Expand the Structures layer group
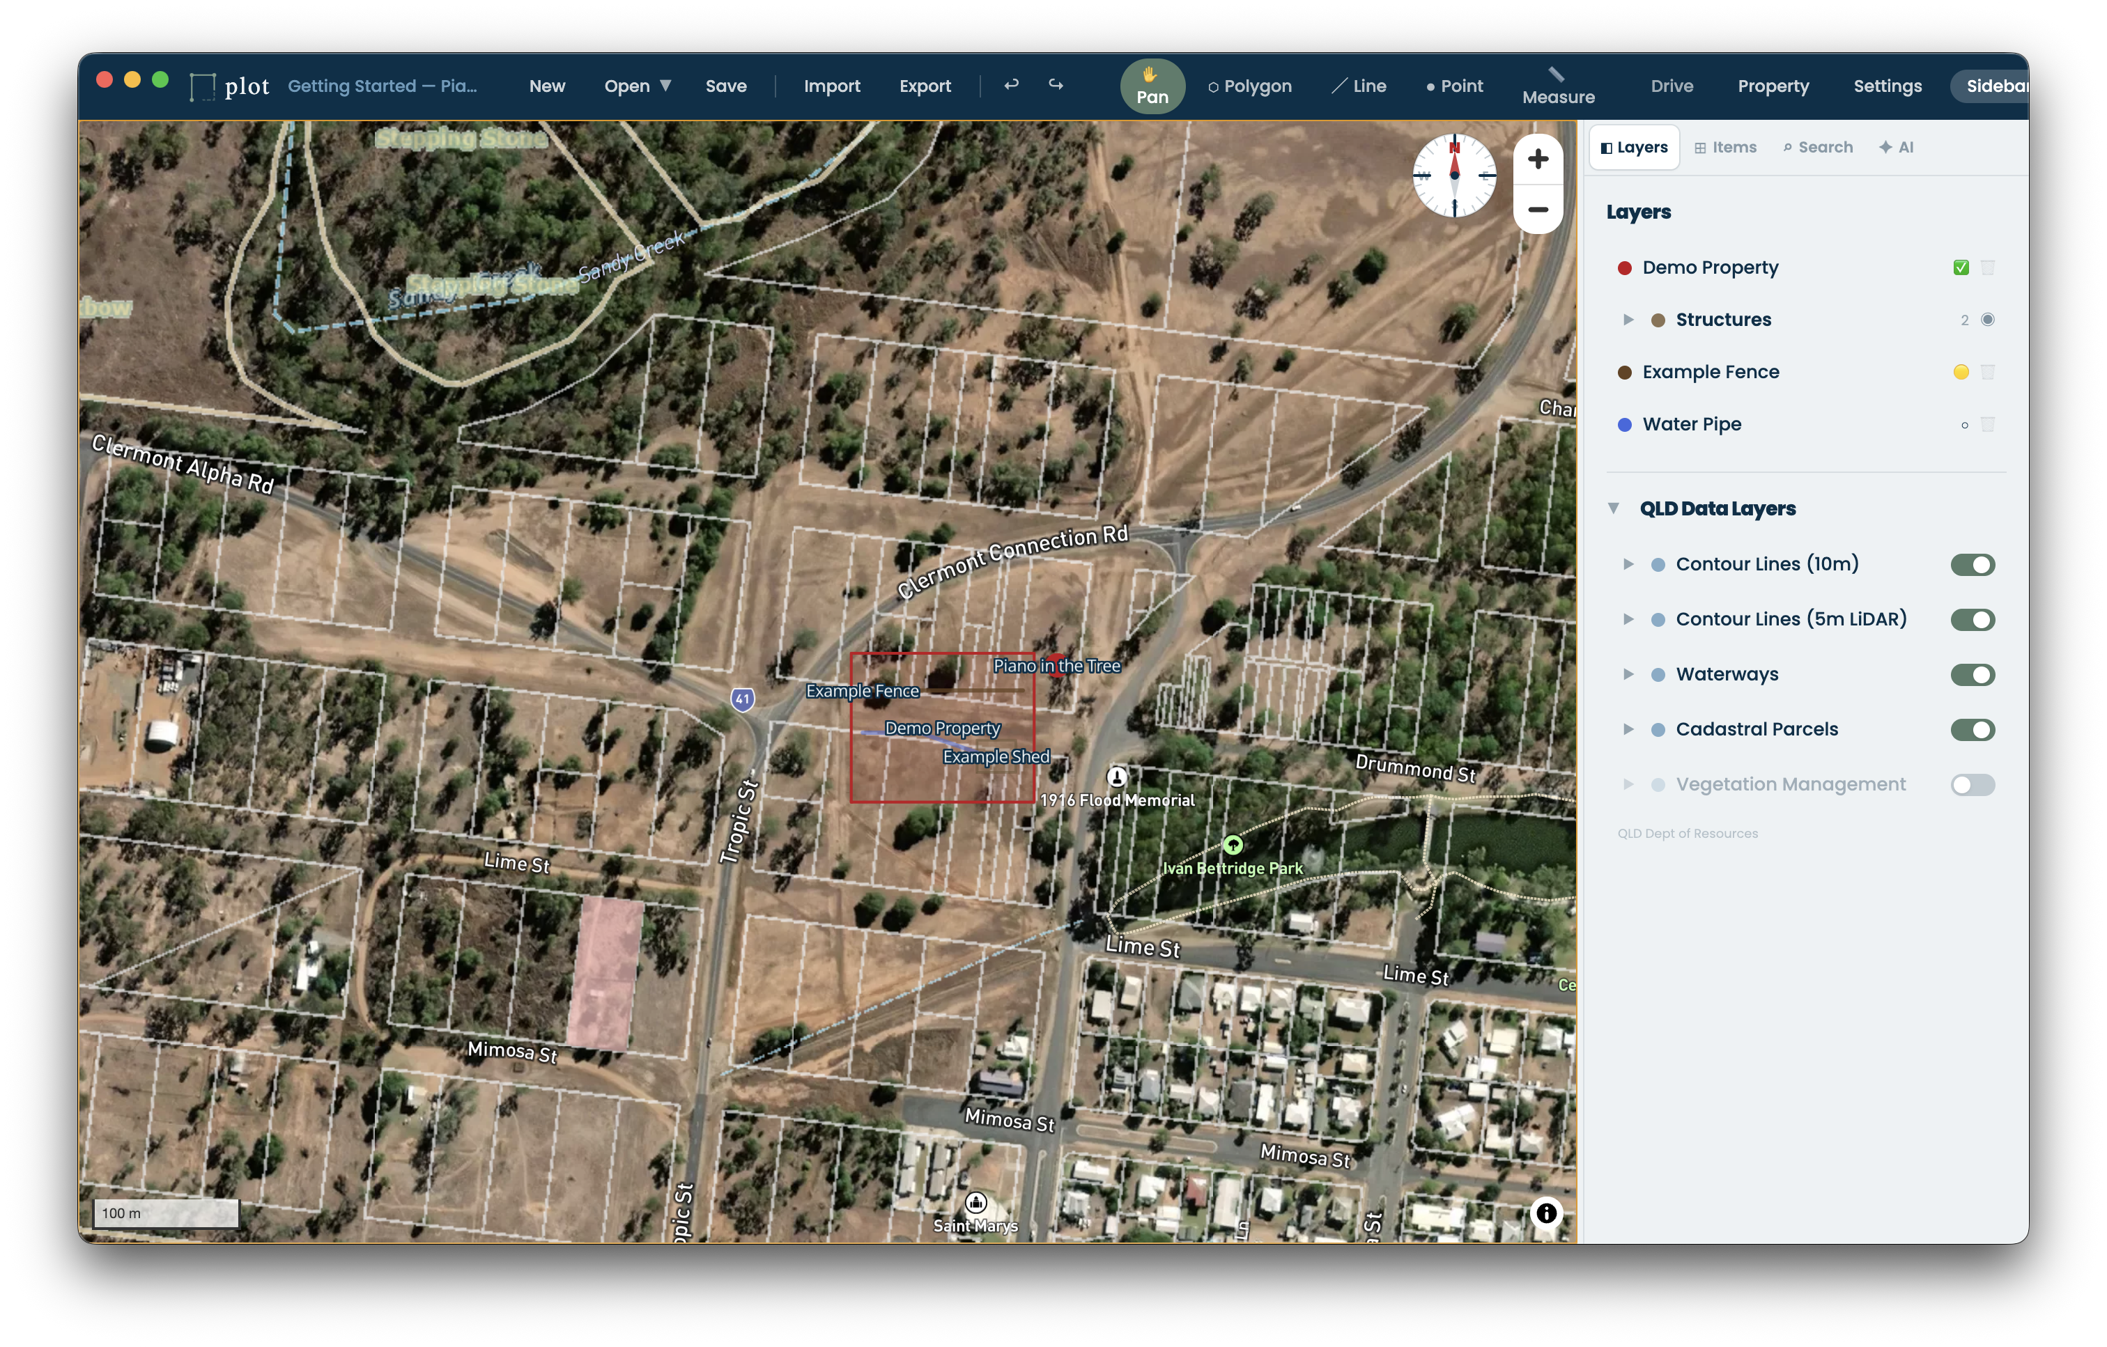 [x=1629, y=319]
